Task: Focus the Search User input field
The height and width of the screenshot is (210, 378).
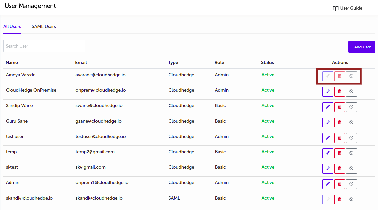Action: [x=44, y=46]
